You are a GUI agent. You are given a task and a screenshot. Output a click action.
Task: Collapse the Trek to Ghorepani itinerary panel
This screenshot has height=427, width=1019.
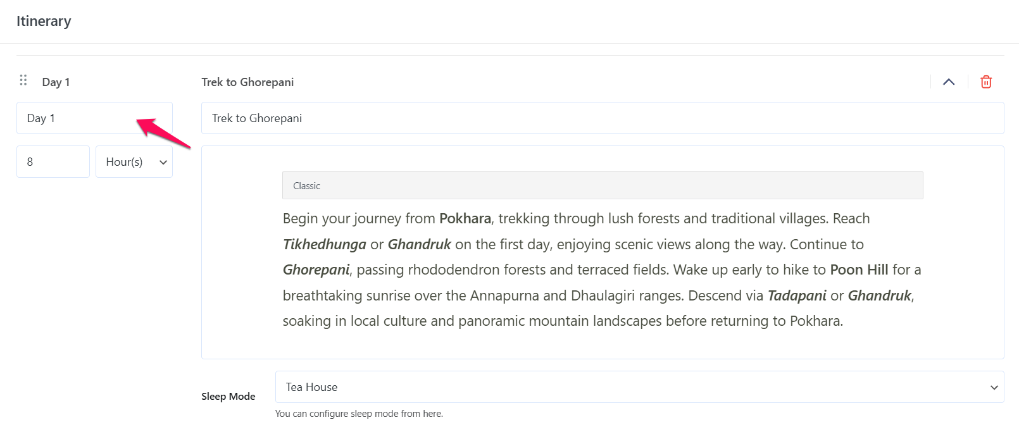(x=948, y=82)
